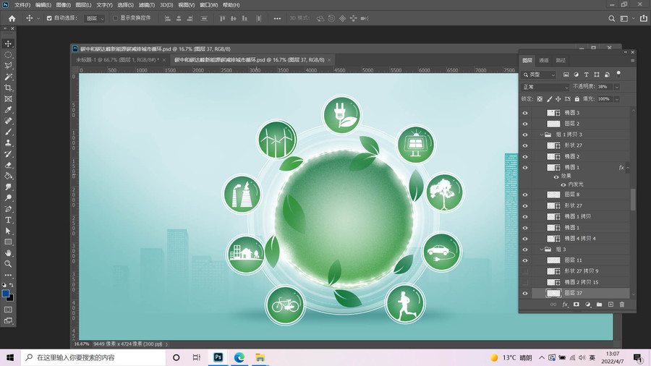
Task: Select the Path Selection tool
Action: [x=8, y=231]
